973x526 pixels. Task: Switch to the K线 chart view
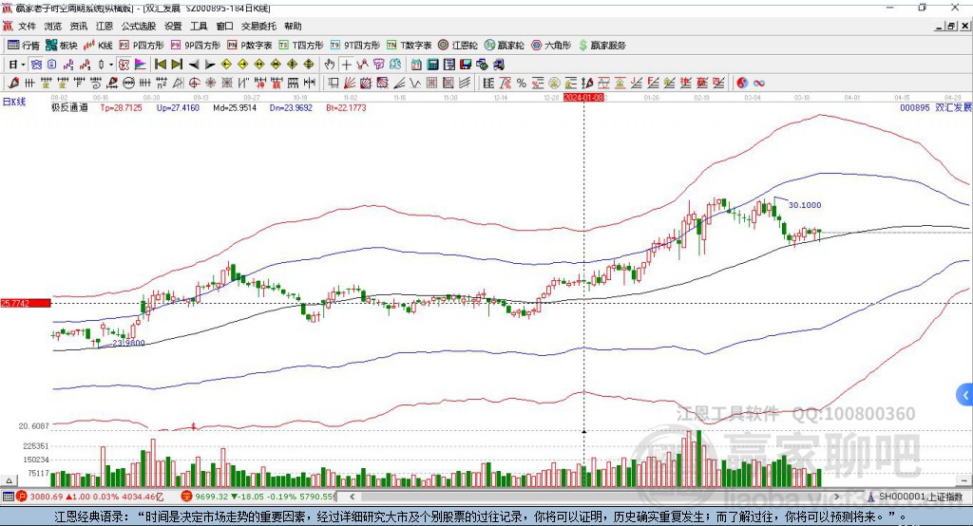coord(98,46)
